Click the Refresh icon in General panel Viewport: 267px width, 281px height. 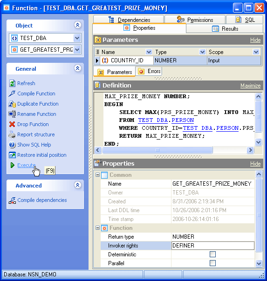coord(12,83)
